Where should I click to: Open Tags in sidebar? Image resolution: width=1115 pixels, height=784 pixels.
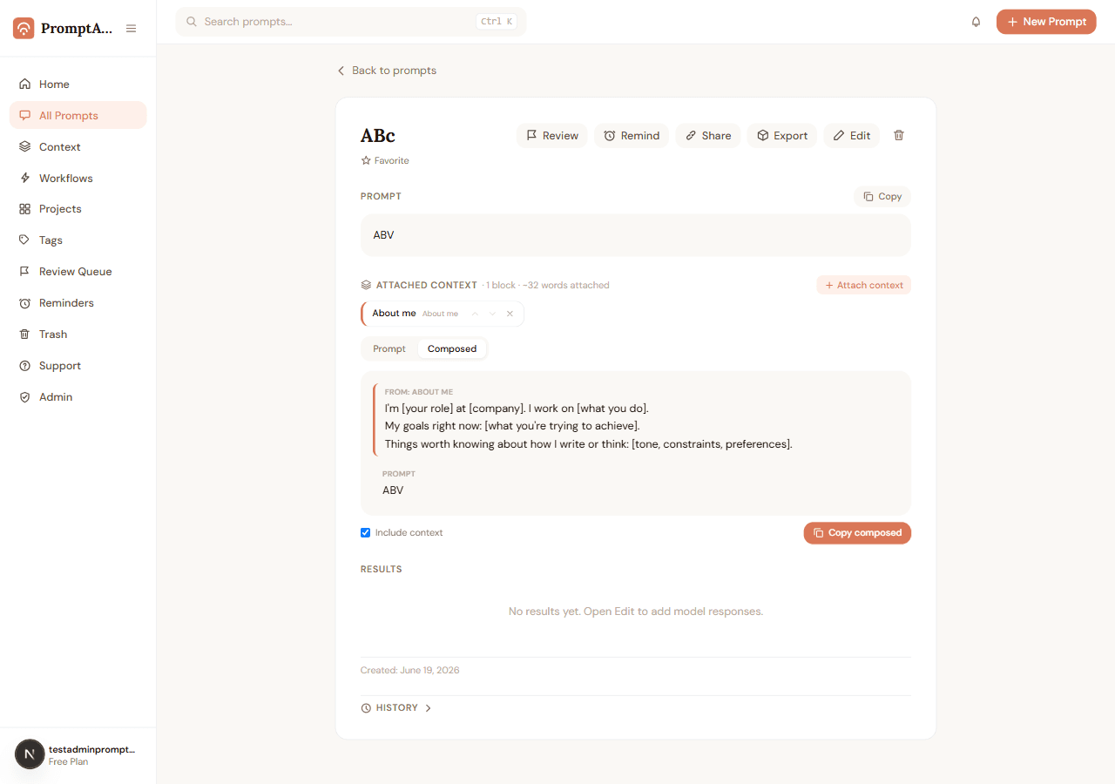tap(78, 240)
